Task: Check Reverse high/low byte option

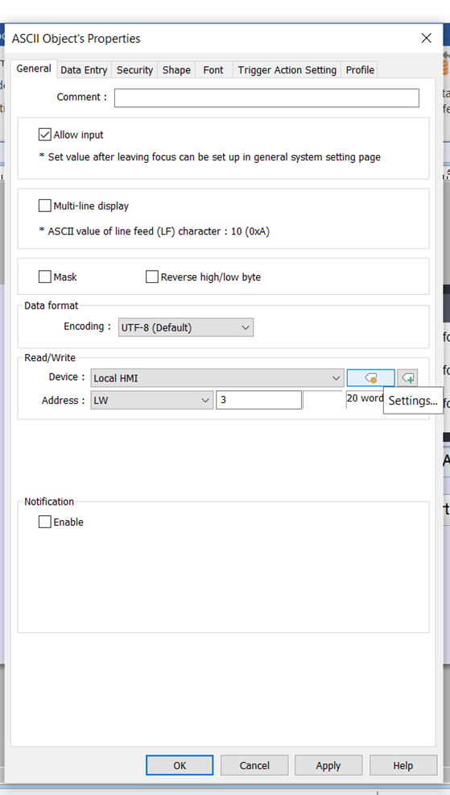Action: pos(152,277)
